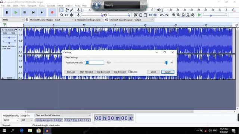This screenshot has height=134, width=239.
Task: Open the Microsoft Sound Mapper - Input dropdown
Action: [x=51, y=20]
